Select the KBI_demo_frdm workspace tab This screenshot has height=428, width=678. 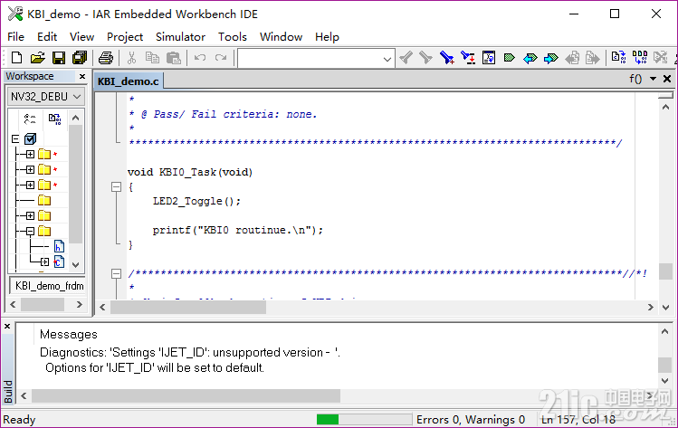click(49, 286)
